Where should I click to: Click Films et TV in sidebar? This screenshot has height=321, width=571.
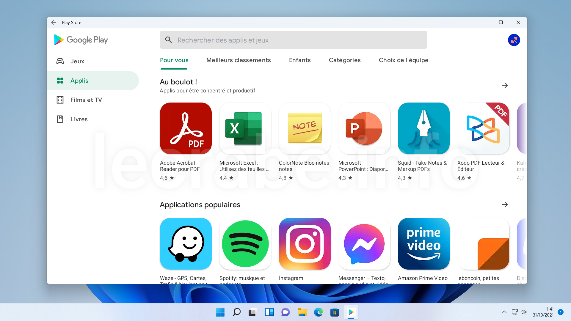pos(86,100)
